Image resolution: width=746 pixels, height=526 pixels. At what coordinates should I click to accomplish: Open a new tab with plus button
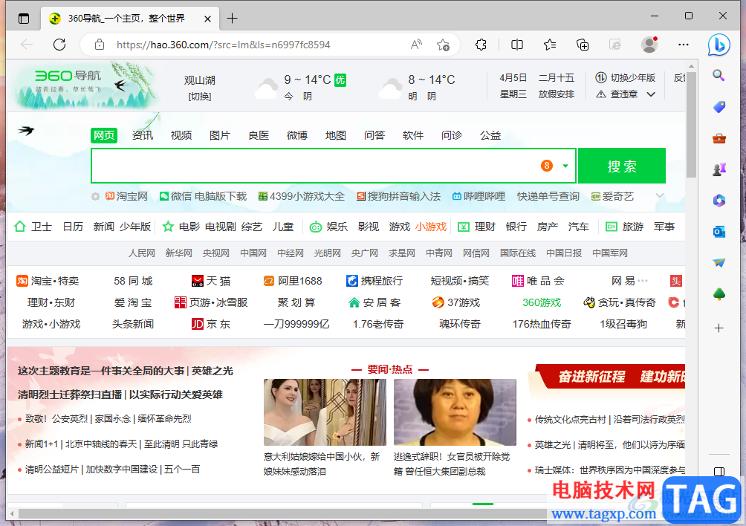(x=232, y=19)
